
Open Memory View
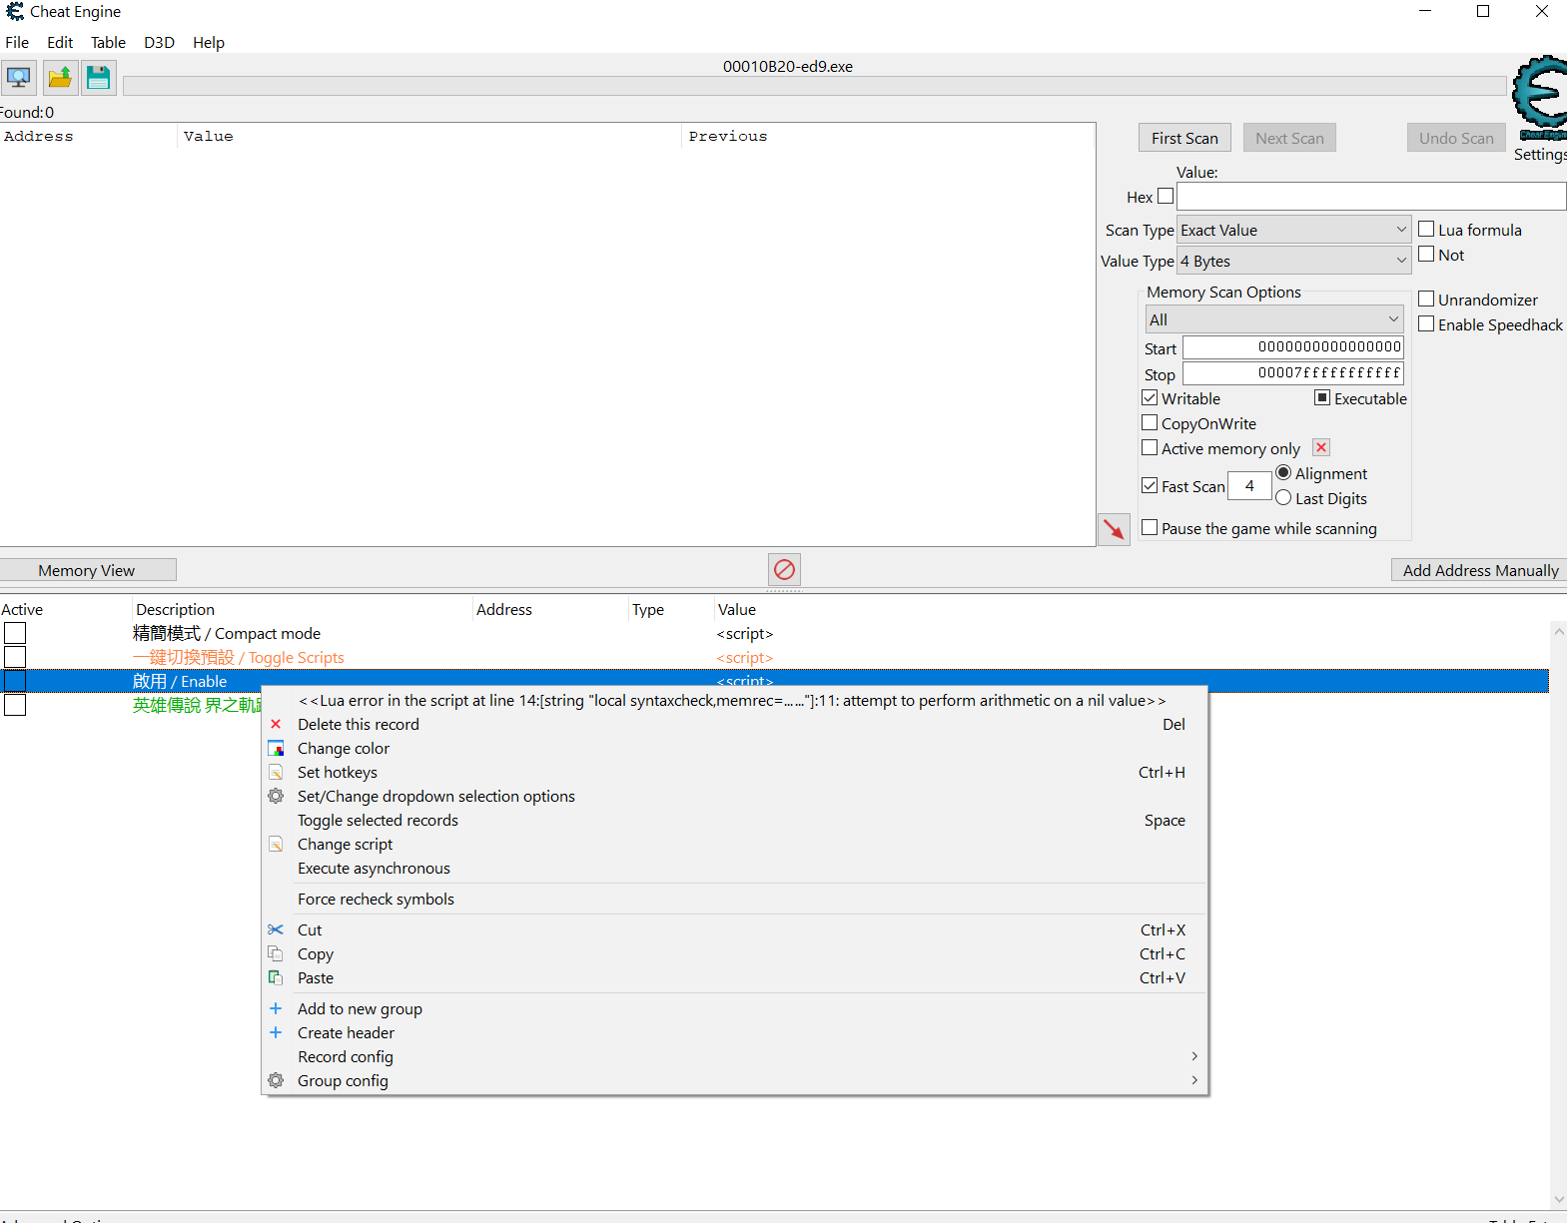(87, 571)
